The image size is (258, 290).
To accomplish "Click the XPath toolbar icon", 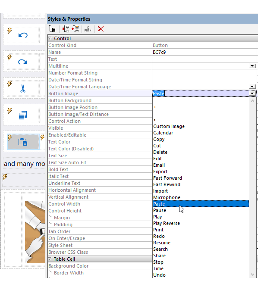I will pyautogui.click(x=88, y=29).
